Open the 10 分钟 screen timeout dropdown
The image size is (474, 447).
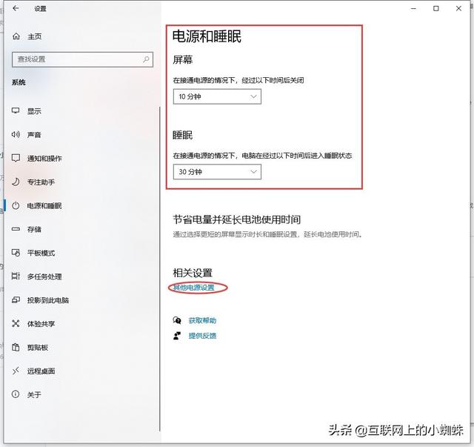tap(217, 96)
